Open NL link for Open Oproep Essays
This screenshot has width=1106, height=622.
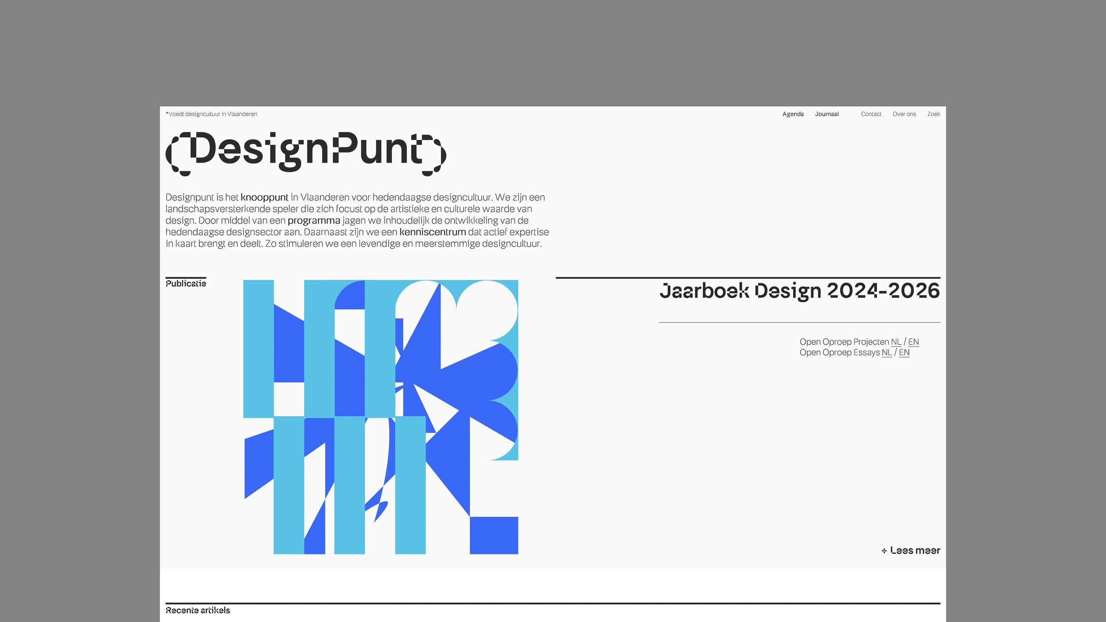pyautogui.click(x=887, y=352)
